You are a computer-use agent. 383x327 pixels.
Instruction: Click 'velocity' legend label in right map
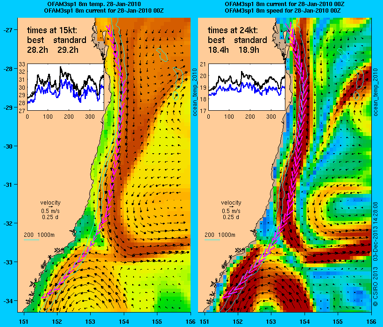231,202
